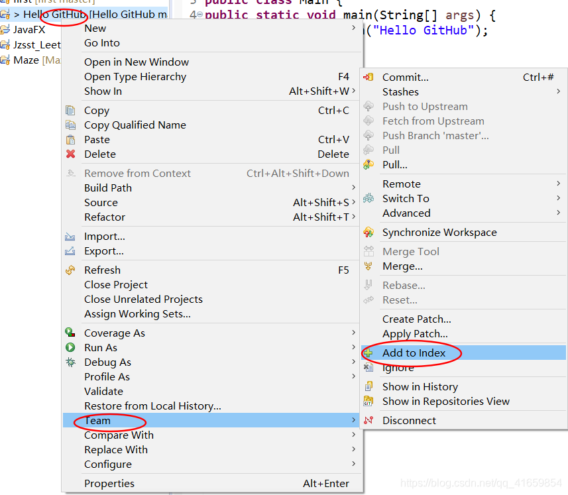The height and width of the screenshot is (495, 568).
Task: Click the Import icon
Action: [x=70, y=237]
